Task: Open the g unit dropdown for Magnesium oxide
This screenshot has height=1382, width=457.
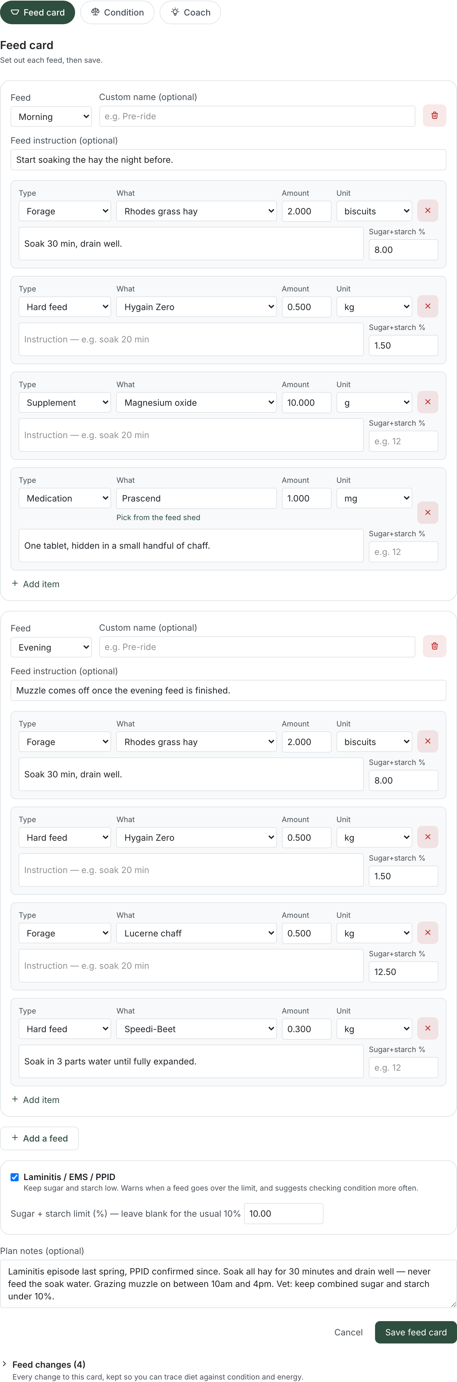Action: tap(374, 403)
